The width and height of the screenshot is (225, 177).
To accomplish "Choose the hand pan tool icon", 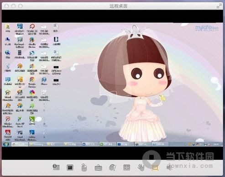I will click(141, 167).
